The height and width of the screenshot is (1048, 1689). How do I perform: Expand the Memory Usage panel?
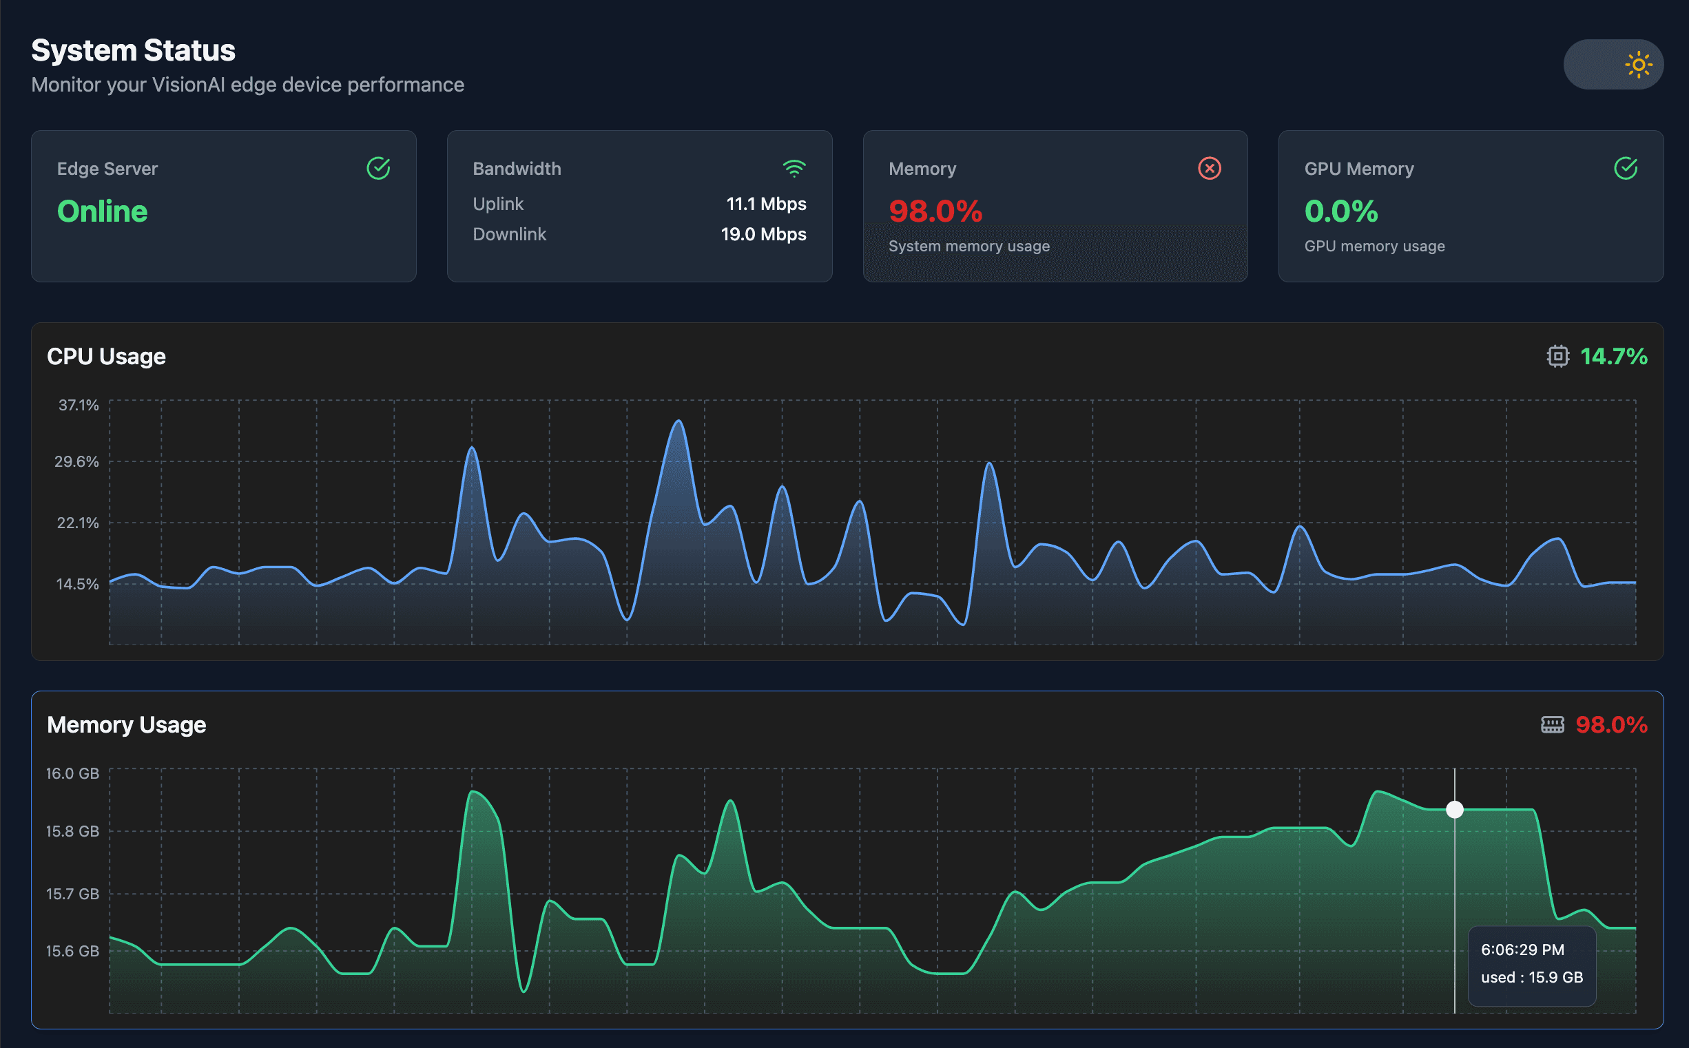coord(126,724)
